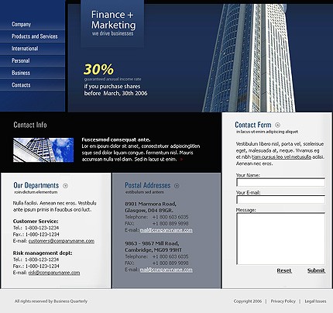Click the building thumbnail in Contact Info

coord(43,150)
